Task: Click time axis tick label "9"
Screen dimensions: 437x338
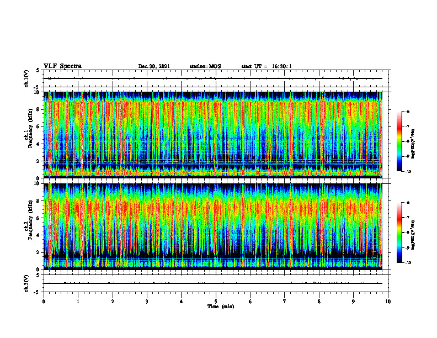Action: (353, 302)
